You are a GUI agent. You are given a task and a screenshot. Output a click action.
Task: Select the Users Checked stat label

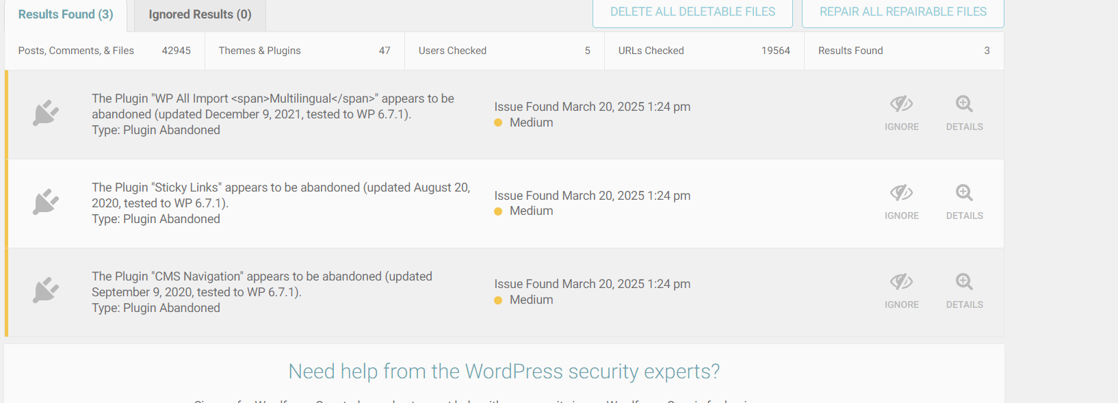pos(452,51)
